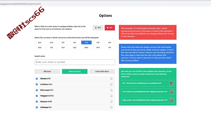Uncheck the Cardano ADA checkbox
Screen dimensions: 211x132
click(x=37, y=84)
